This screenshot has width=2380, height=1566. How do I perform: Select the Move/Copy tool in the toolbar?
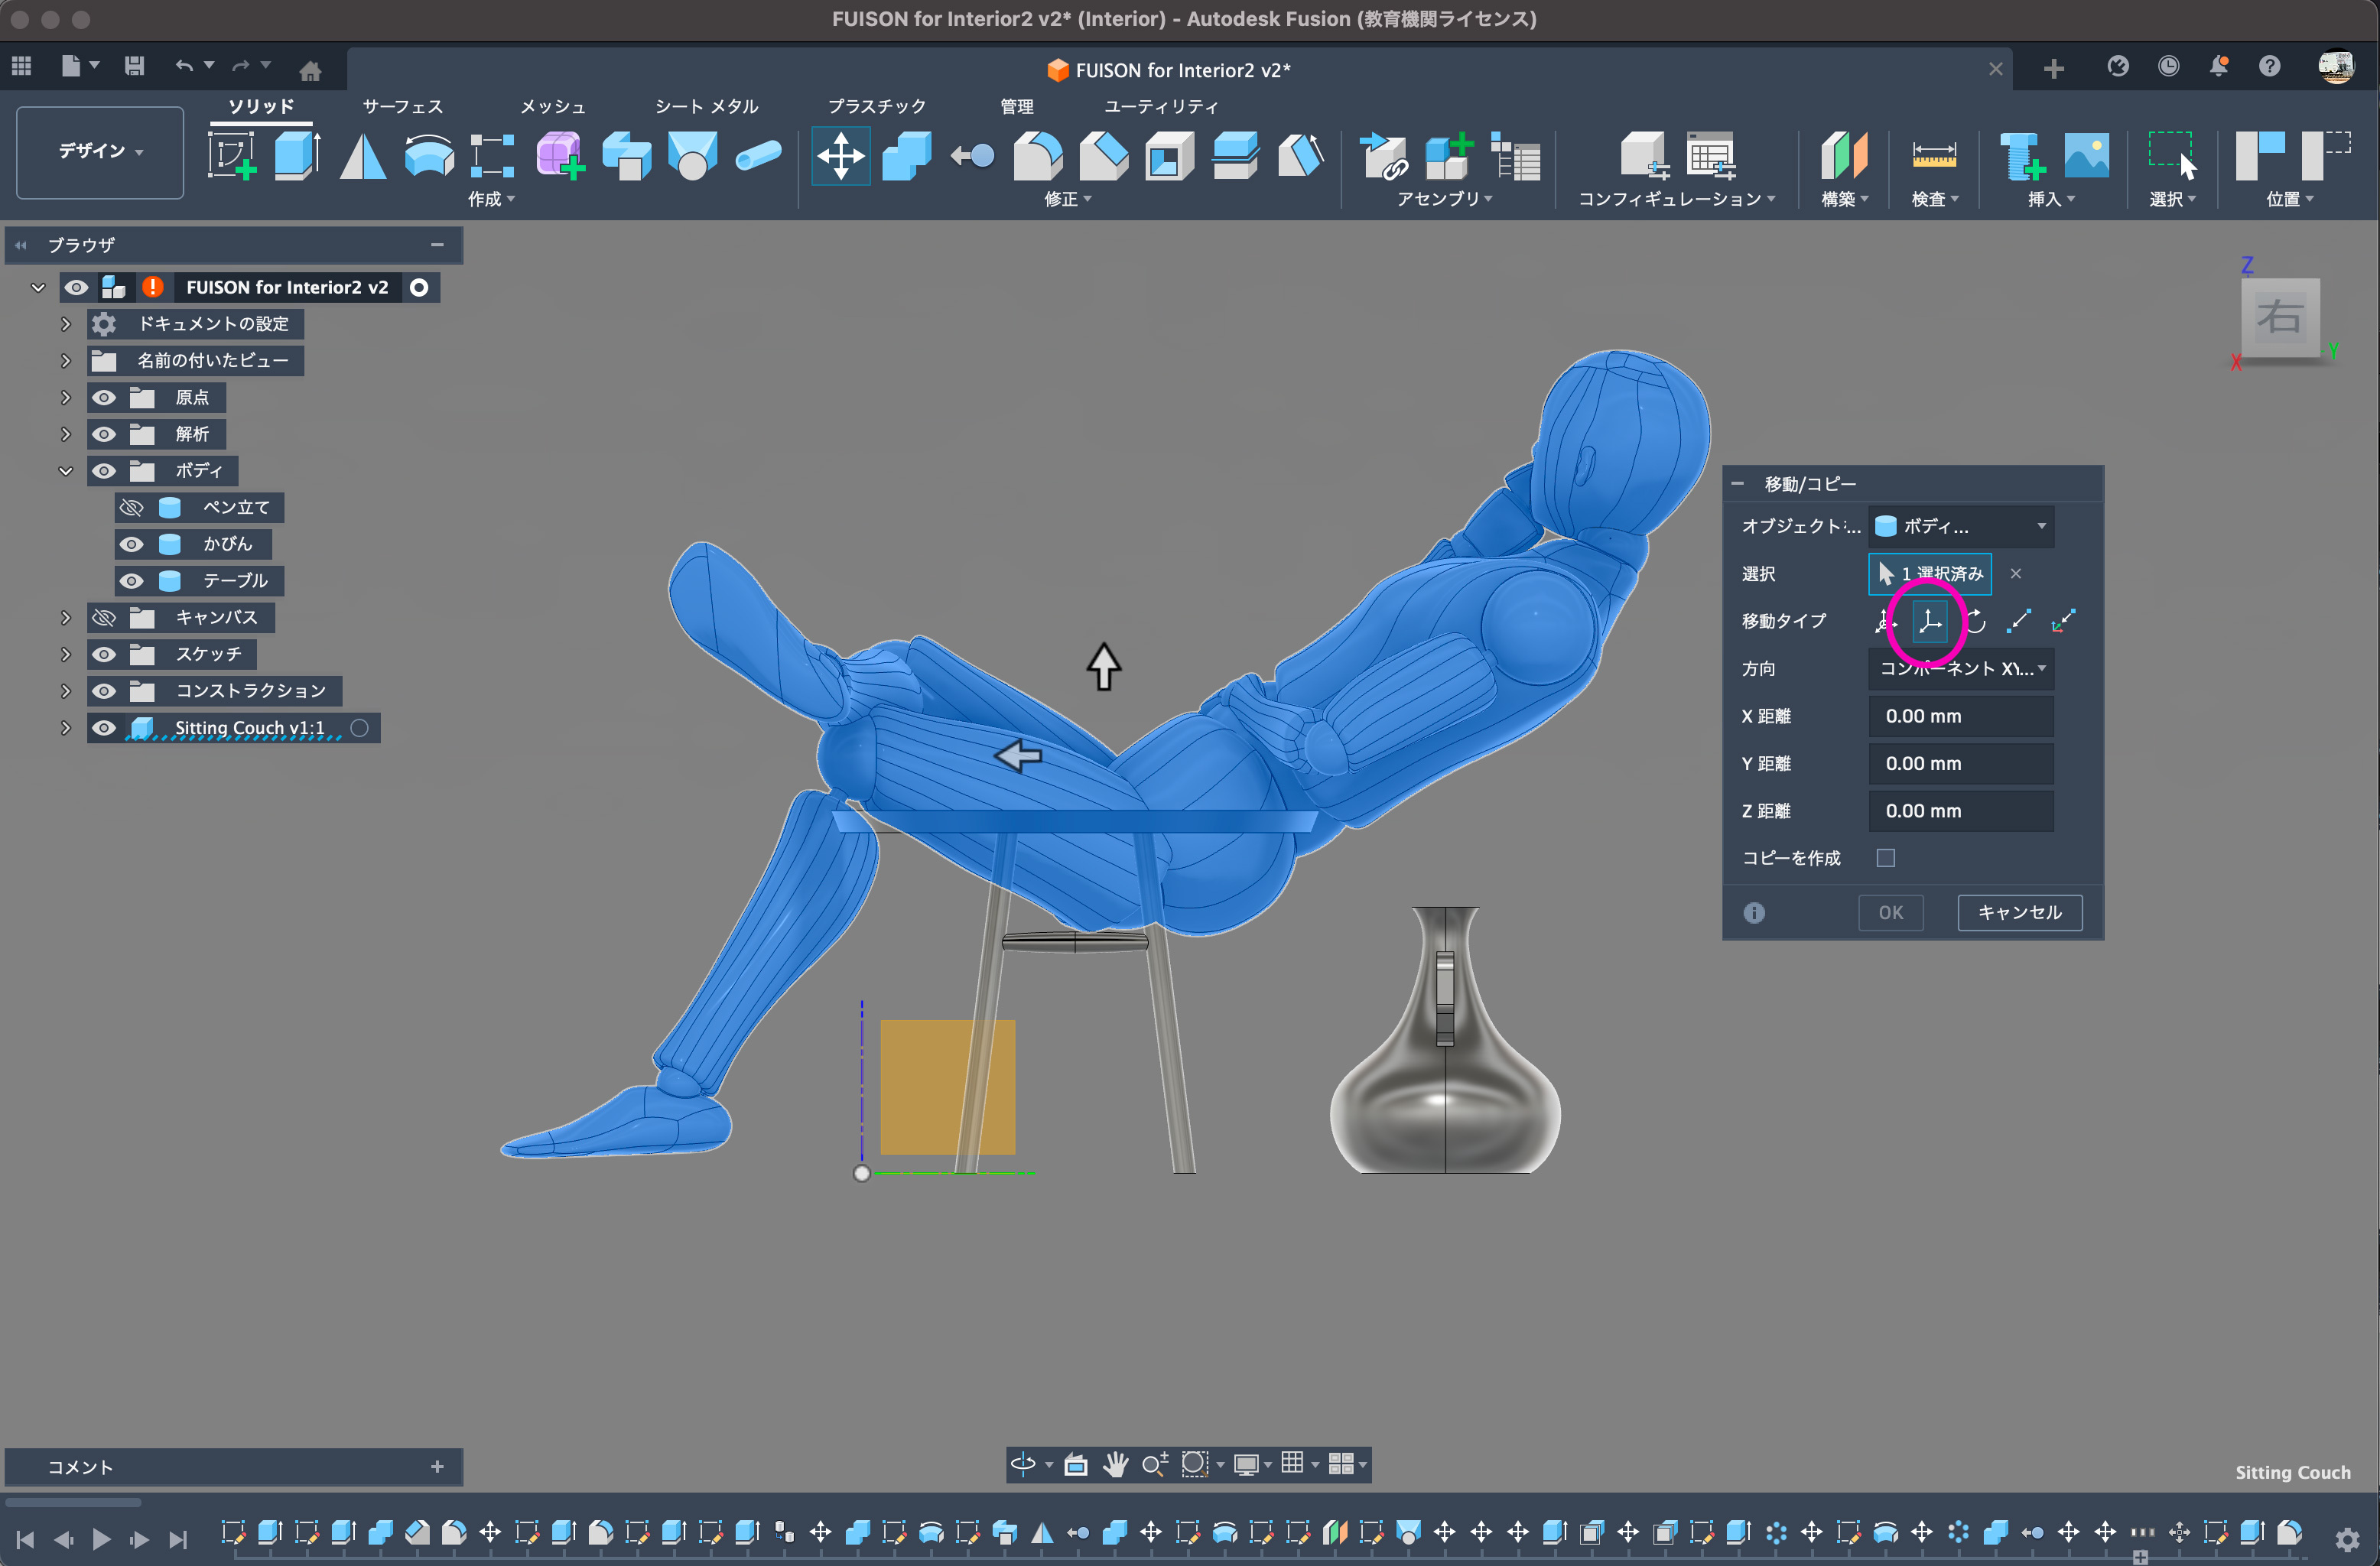tap(840, 155)
